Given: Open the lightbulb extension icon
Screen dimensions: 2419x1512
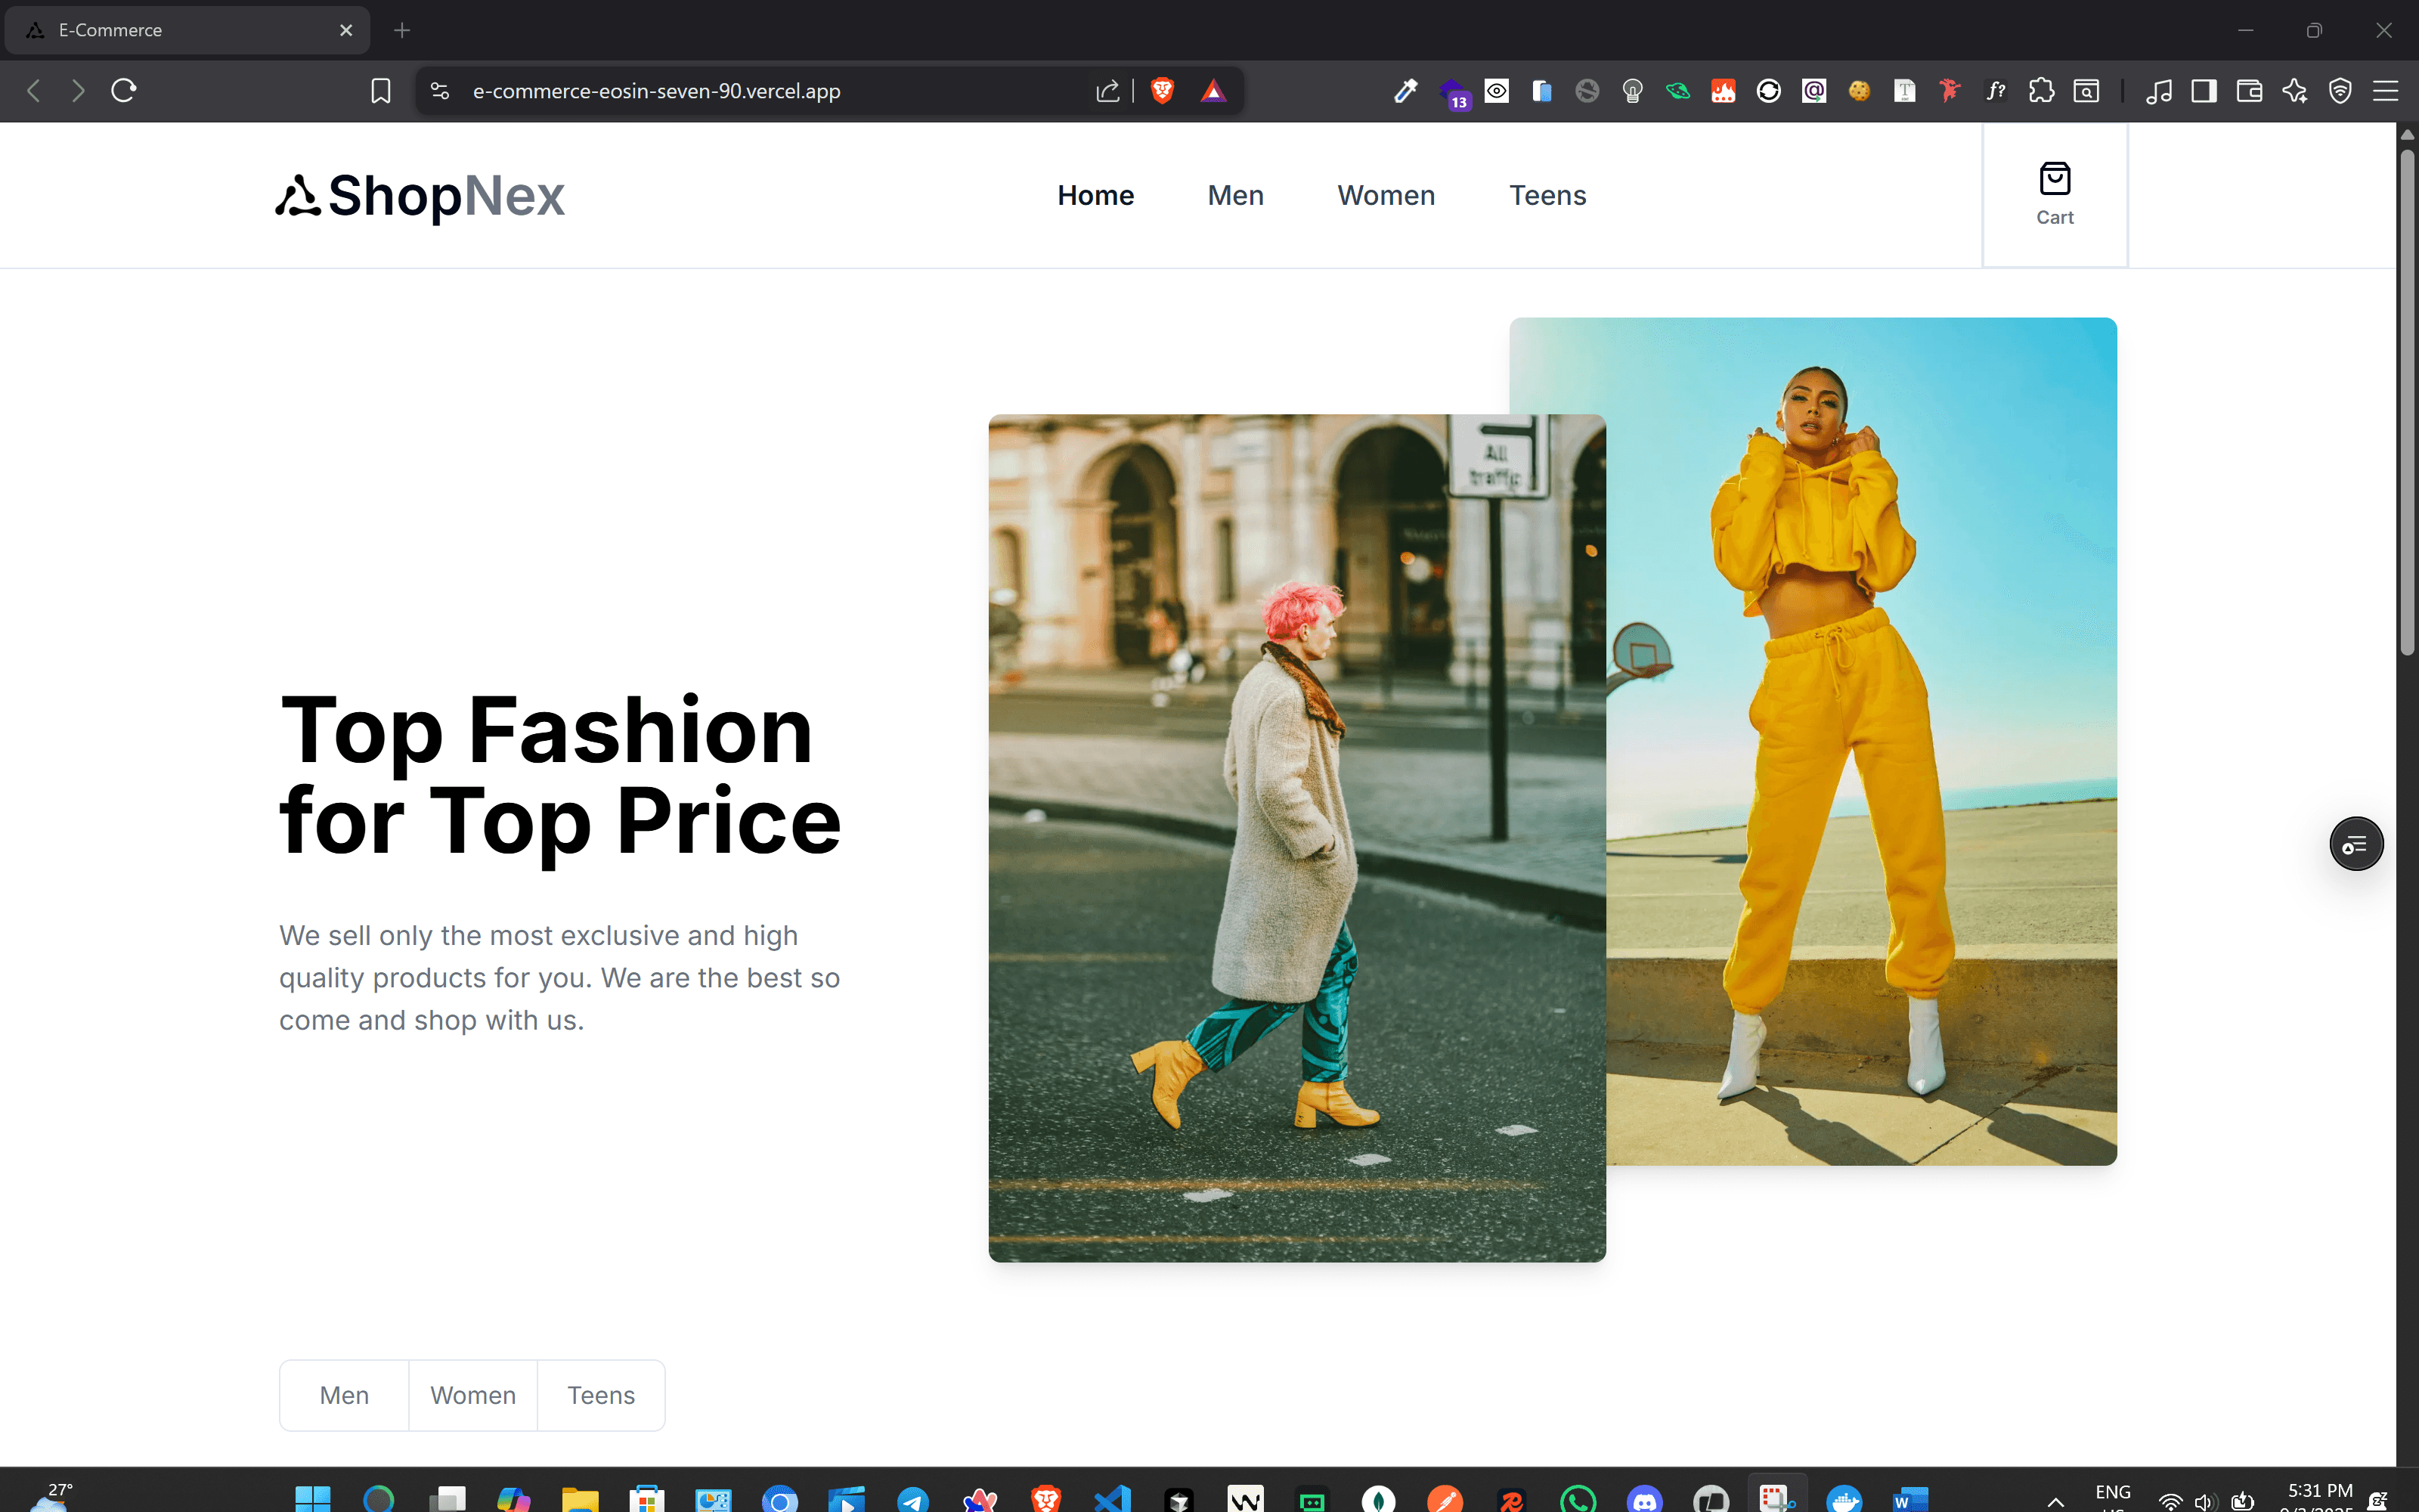Looking at the screenshot, I should click(1632, 91).
